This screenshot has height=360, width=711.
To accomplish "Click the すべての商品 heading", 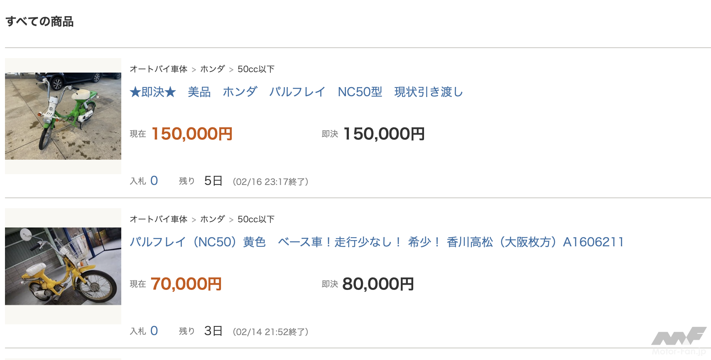I will pyautogui.click(x=39, y=22).
